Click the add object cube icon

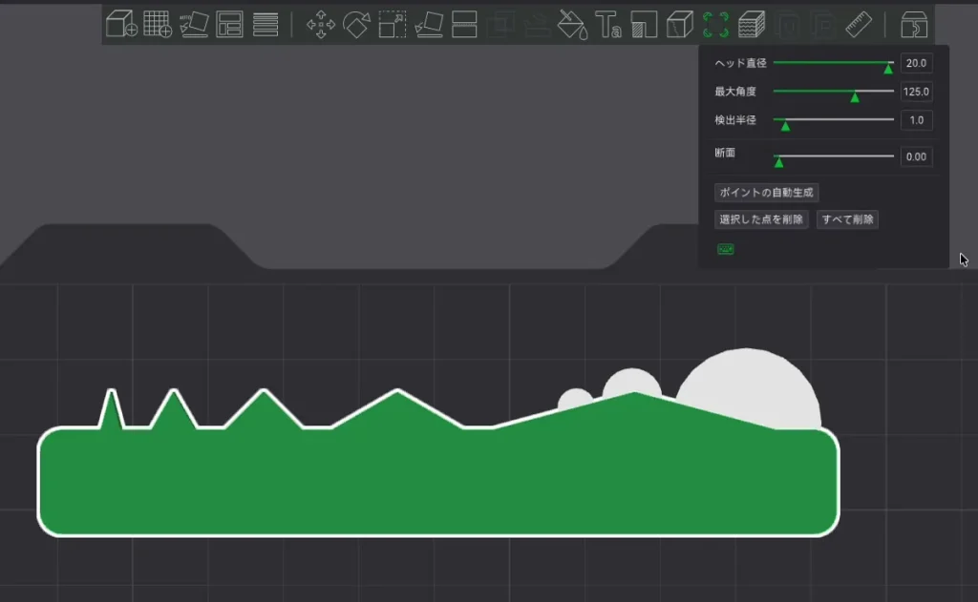pyautogui.click(x=121, y=24)
